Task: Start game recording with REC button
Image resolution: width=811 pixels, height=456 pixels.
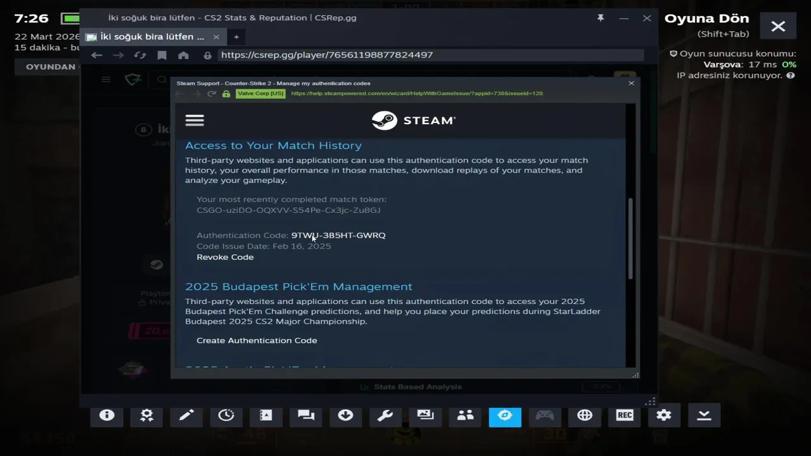Action: 625,415
